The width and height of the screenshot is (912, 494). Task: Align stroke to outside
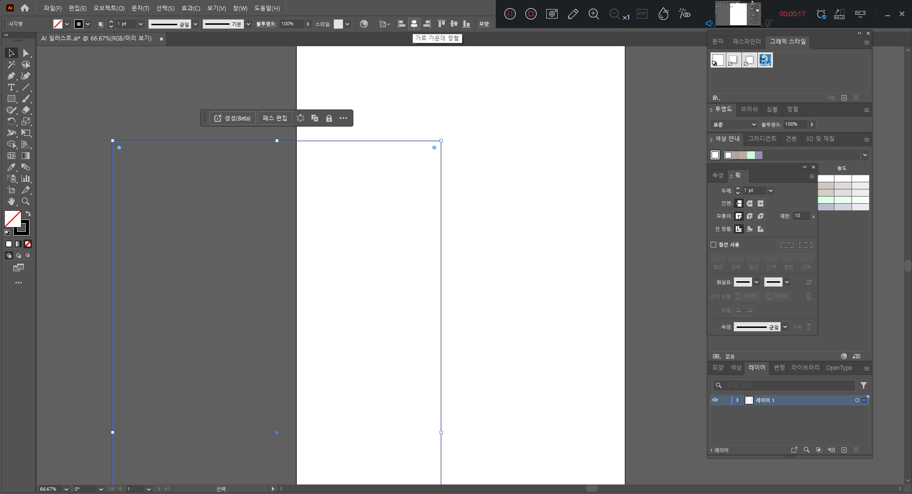point(761,229)
